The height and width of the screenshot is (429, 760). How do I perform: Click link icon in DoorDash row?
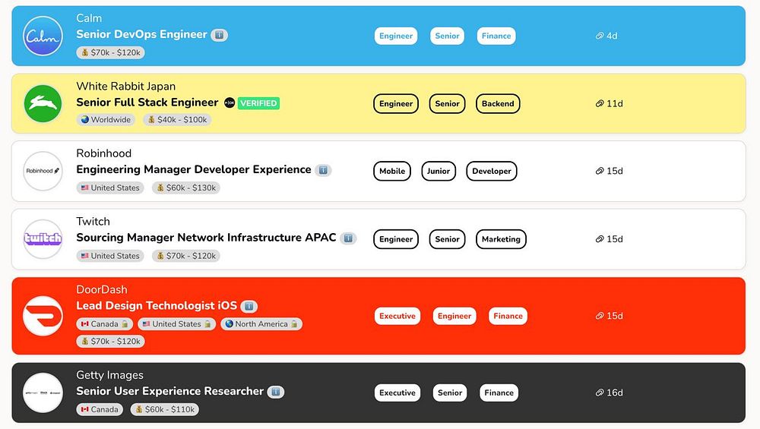pos(600,316)
